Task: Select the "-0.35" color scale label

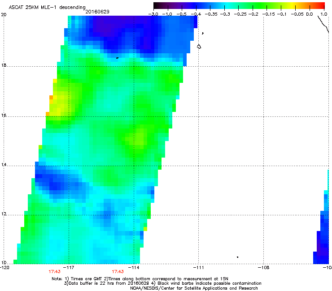Action: [211, 14]
